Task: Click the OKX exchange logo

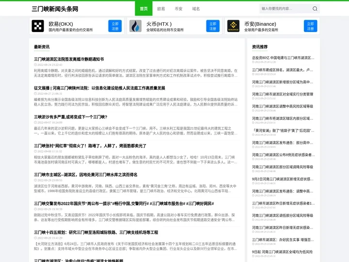Action: pos(38,26)
